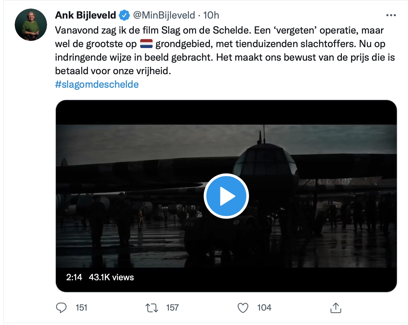Open the #slagomdeschelde hashtag link
408x325 pixels.
click(97, 84)
